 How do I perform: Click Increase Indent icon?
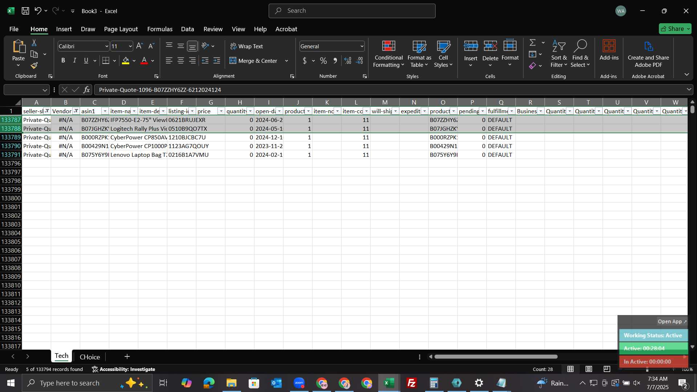point(217,61)
